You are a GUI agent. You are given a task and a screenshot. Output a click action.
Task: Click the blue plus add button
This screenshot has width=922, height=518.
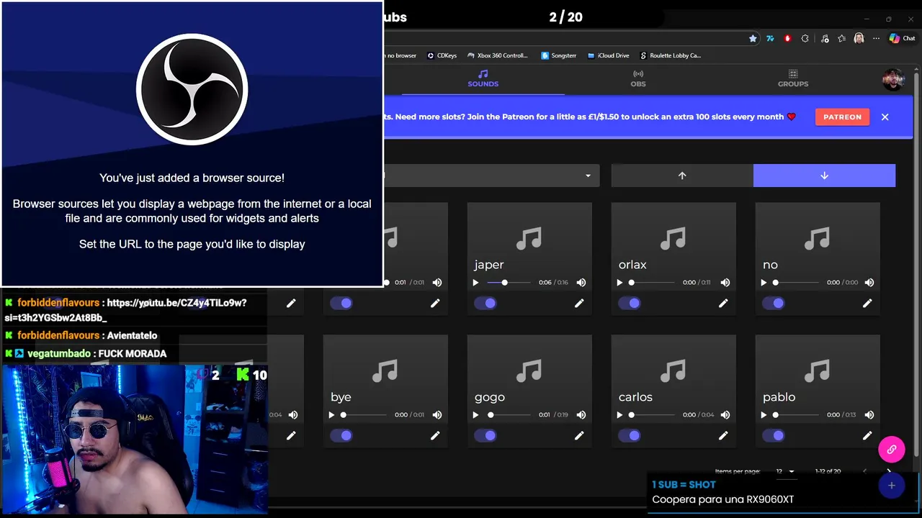point(891,486)
